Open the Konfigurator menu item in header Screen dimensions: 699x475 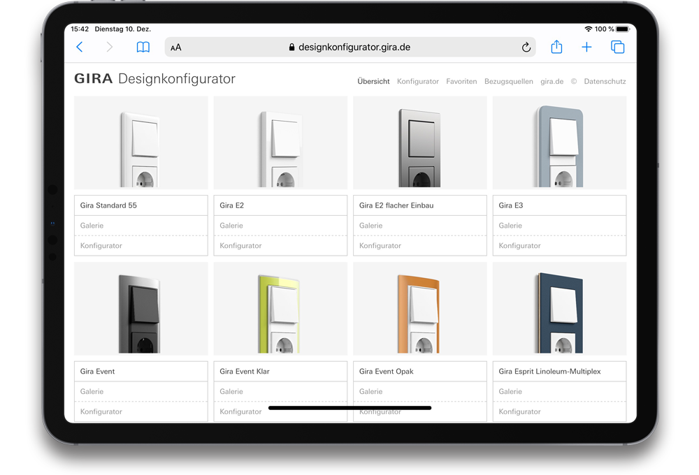pyautogui.click(x=418, y=82)
